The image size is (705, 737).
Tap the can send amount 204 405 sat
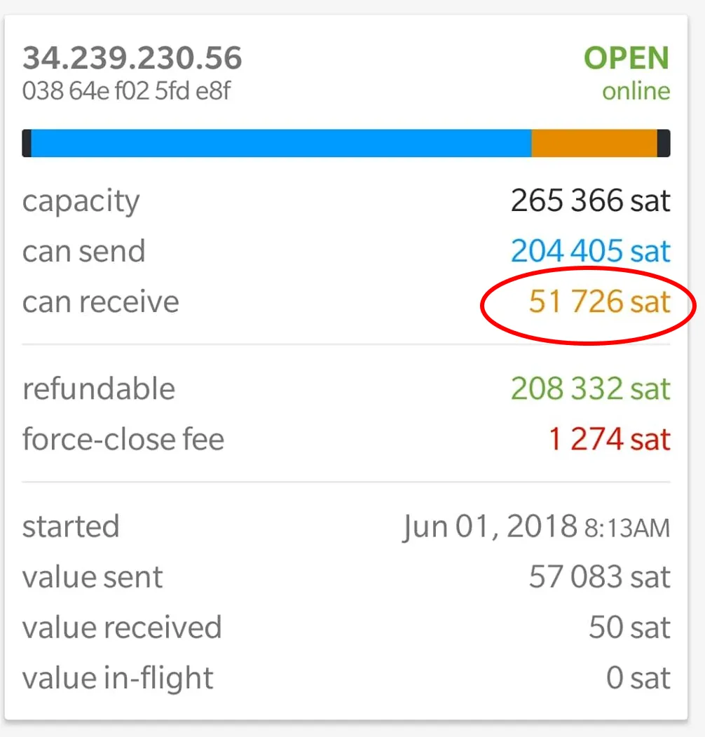coord(590,251)
